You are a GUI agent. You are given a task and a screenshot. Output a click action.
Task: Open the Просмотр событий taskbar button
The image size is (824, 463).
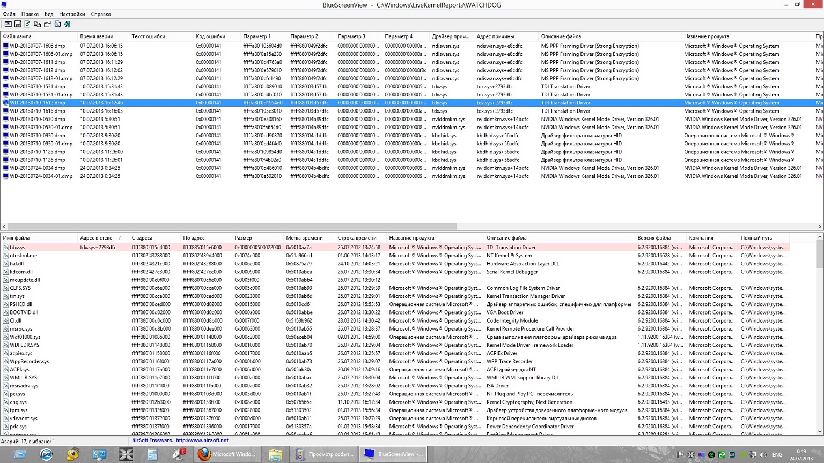324,454
